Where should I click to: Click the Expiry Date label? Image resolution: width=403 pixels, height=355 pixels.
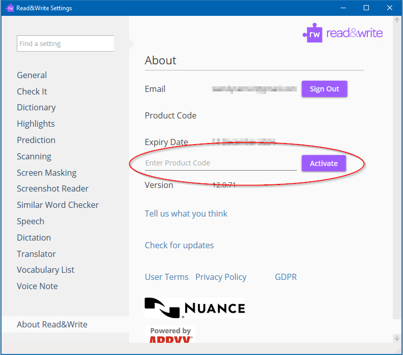pyautogui.click(x=166, y=142)
